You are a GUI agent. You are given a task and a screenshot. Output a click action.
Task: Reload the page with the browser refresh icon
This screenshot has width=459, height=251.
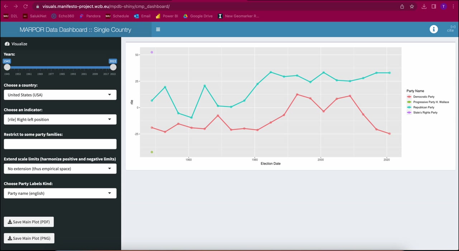(x=25, y=6)
